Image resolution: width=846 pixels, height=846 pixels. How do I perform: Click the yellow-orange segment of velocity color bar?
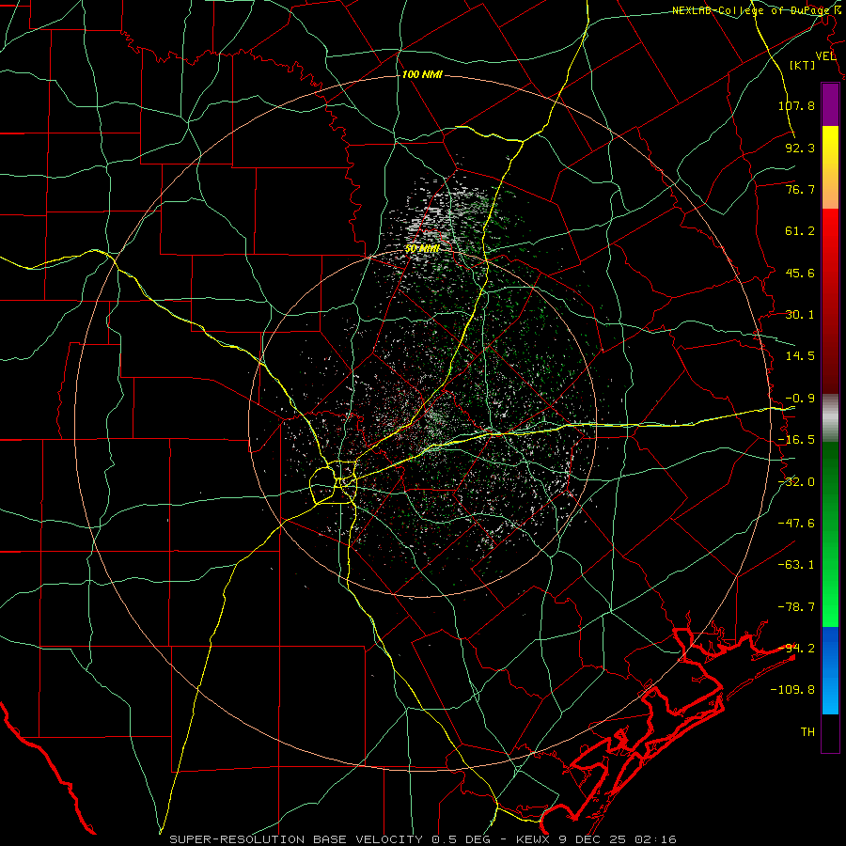tap(830, 167)
